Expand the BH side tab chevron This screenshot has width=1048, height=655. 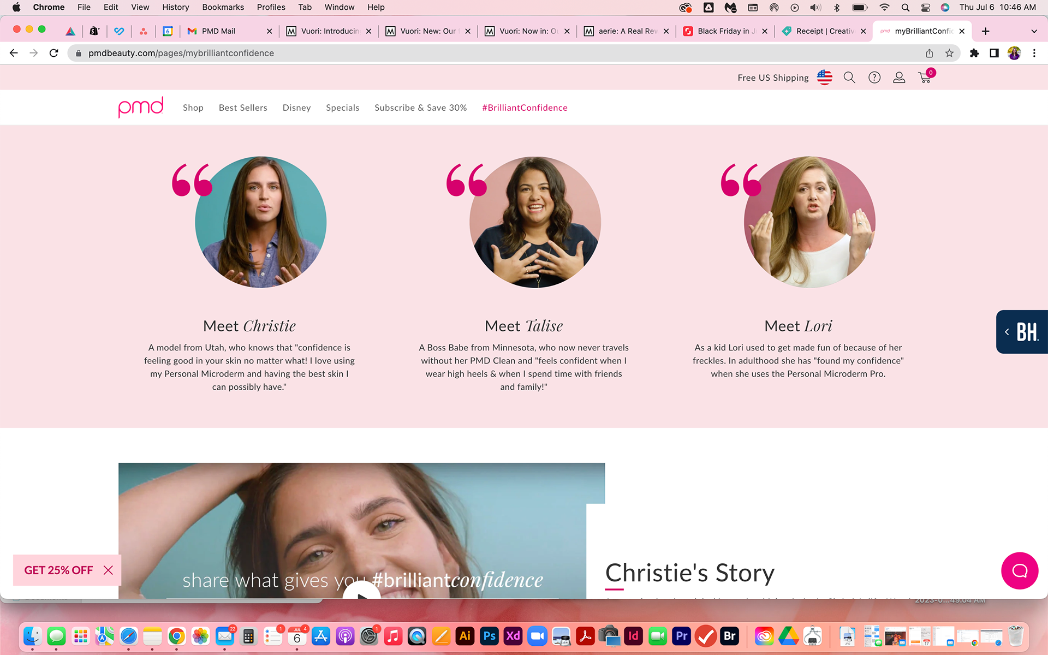pyautogui.click(x=1007, y=332)
